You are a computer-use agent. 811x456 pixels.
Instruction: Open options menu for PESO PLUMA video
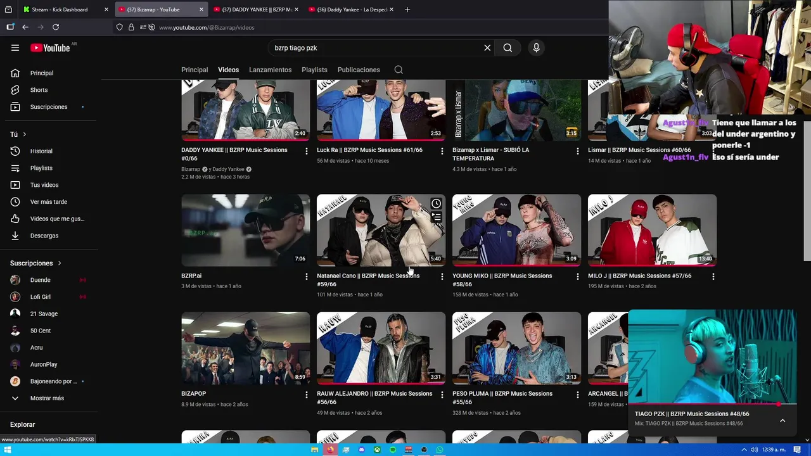click(577, 395)
